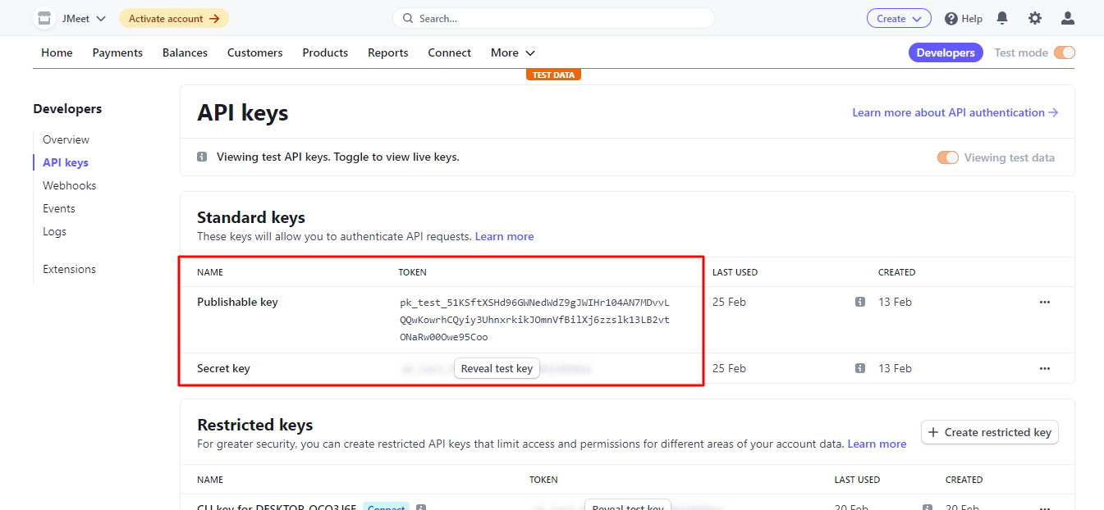This screenshot has height=510, width=1104.
Task: Click the Stripe account logo icon top left
Action: tap(44, 17)
